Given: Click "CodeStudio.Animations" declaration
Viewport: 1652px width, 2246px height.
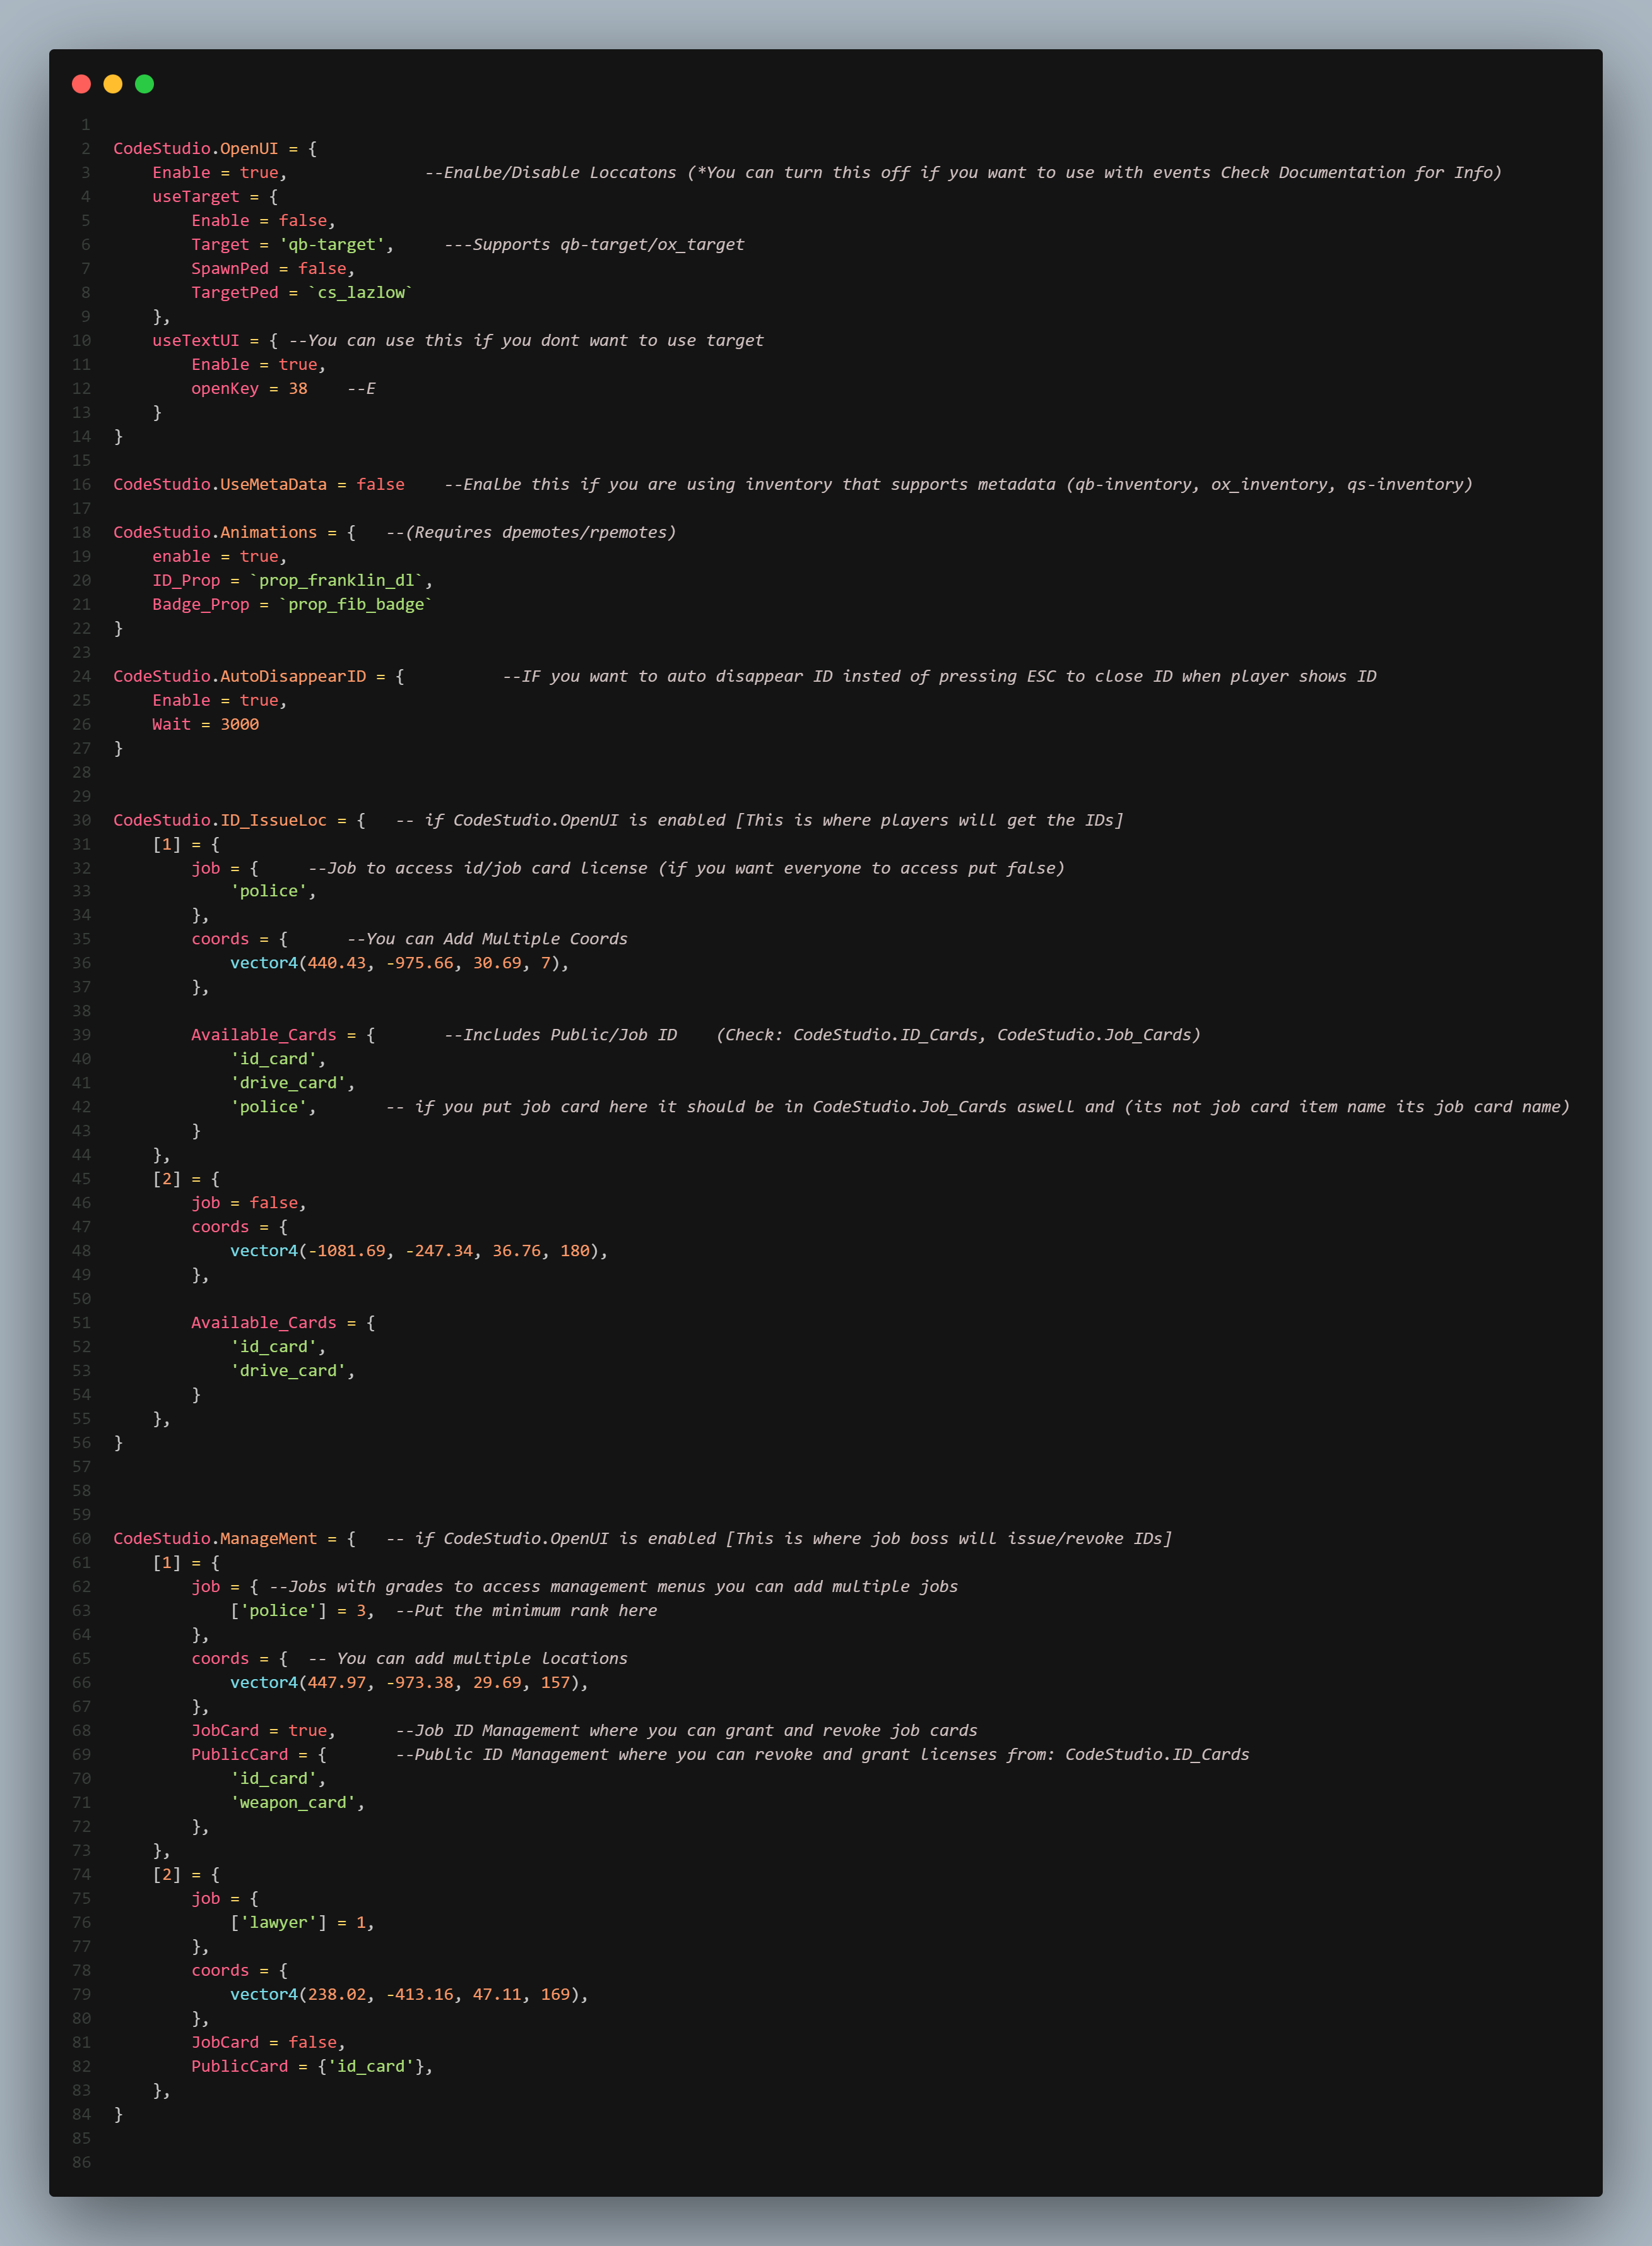Looking at the screenshot, I should tap(215, 533).
